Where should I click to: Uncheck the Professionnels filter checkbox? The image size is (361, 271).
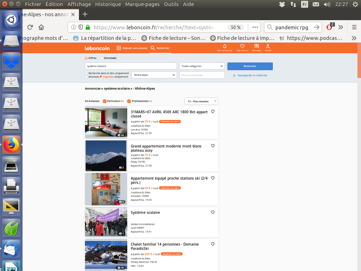(129, 101)
